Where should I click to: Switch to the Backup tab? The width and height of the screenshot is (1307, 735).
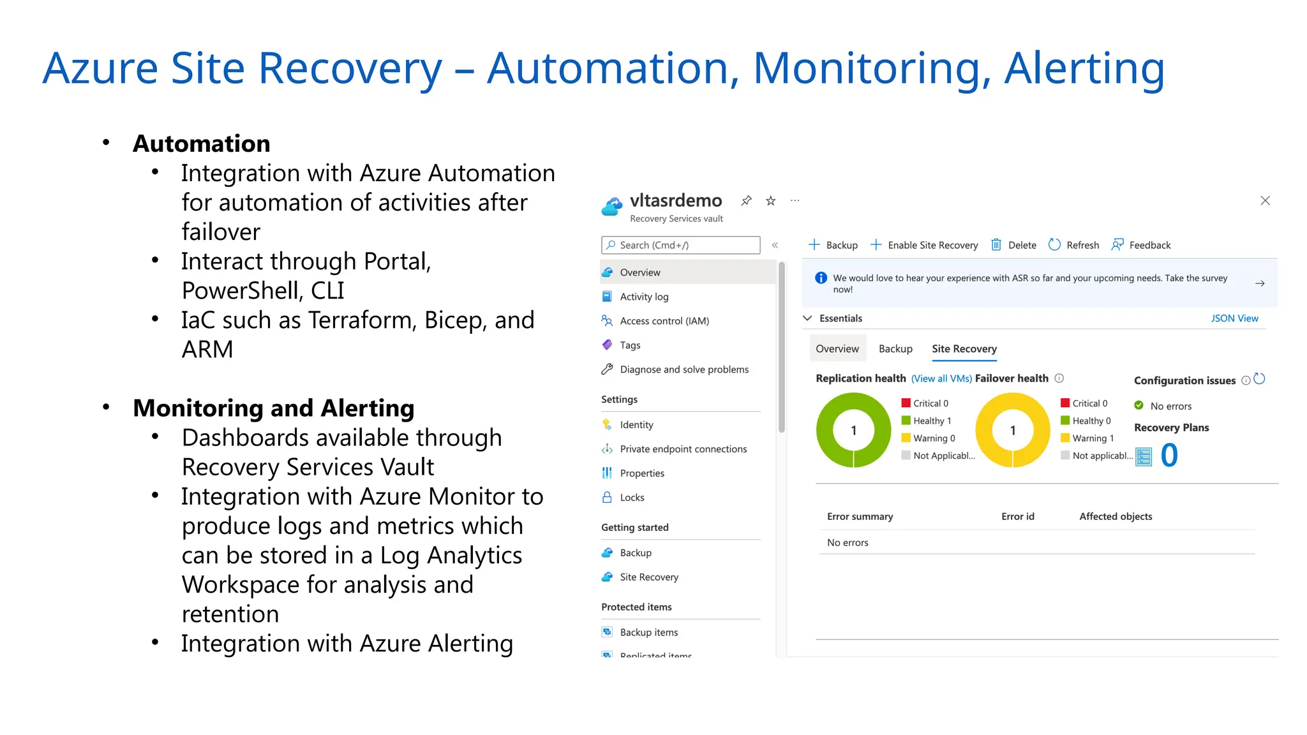click(895, 349)
